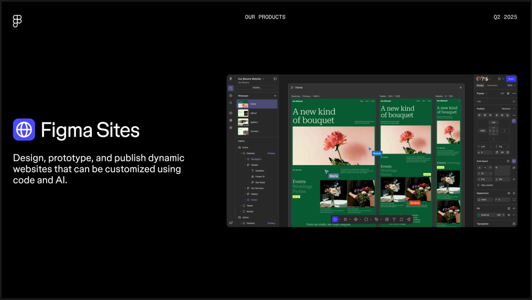This screenshot has width=532, height=300.
Task: Select the /contact webpage
Action: [257, 131]
